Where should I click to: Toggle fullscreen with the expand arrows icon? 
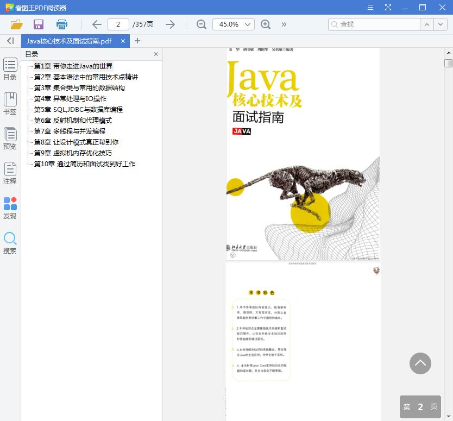coord(388,8)
